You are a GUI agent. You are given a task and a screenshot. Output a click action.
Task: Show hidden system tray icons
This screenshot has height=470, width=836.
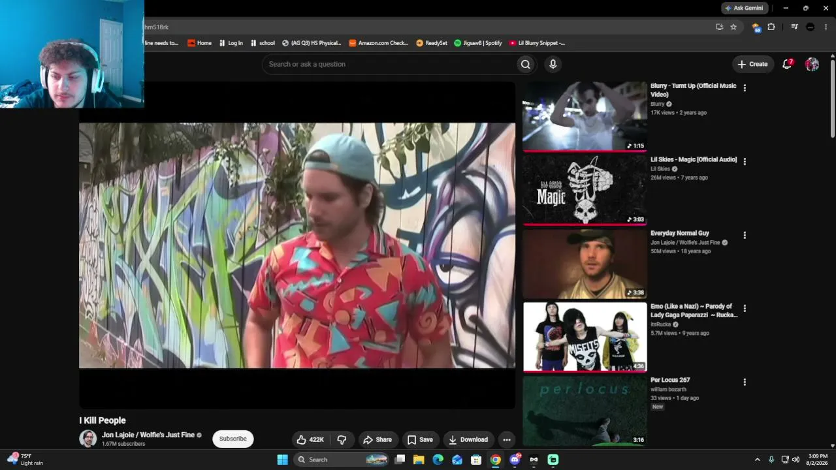coord(757,460)
